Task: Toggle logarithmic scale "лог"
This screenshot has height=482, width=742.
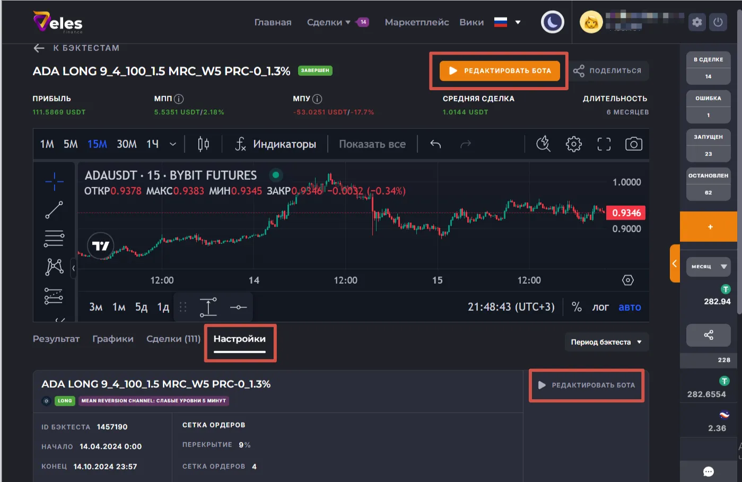Action: tap(600, 307)
